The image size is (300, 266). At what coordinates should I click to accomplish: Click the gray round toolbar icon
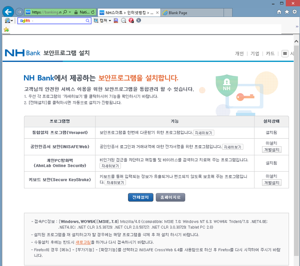tap(138, 20)
